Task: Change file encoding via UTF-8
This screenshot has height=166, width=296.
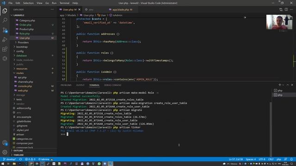Action: (262, 159)
